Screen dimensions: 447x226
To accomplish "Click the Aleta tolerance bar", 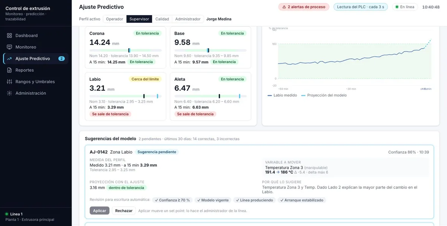I will tap(210, 96).
